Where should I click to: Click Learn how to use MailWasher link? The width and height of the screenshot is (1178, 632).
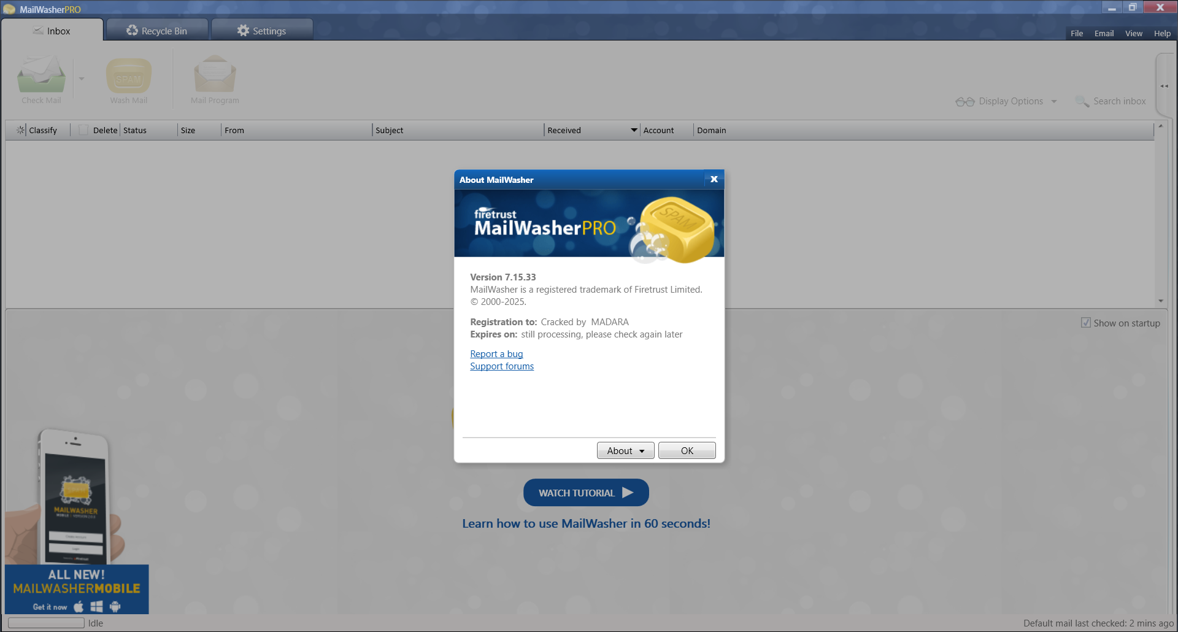click(x=586, y=523)
